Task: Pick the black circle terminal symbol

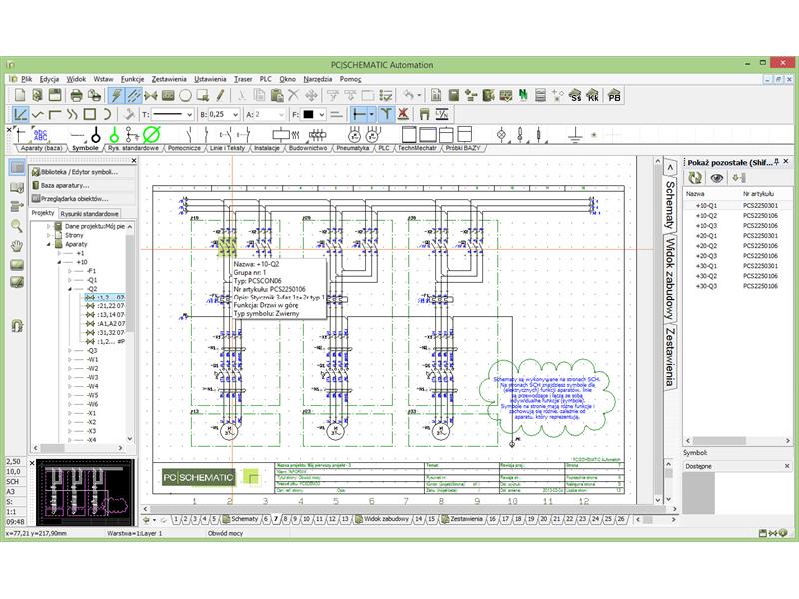Action: coord(96,135)
